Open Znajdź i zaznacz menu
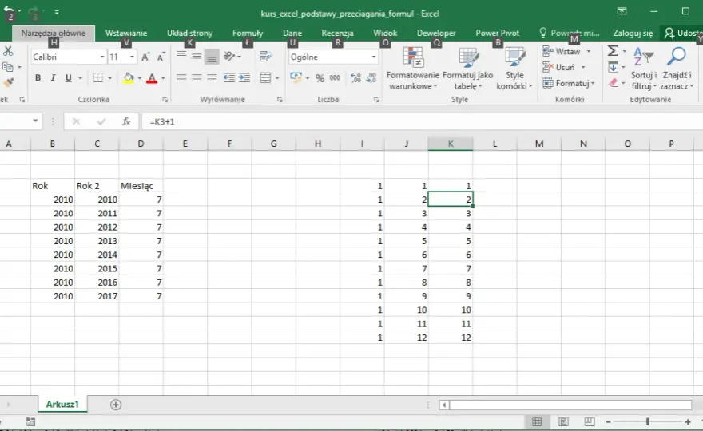The image size is (703, 431). [x=677, y=69]
